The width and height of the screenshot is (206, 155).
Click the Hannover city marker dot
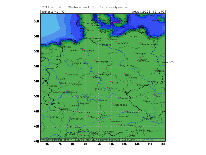pos(95,60)
